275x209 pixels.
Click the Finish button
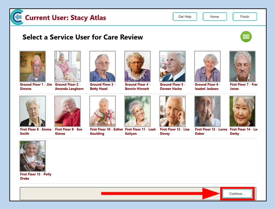tap(245, 17)
